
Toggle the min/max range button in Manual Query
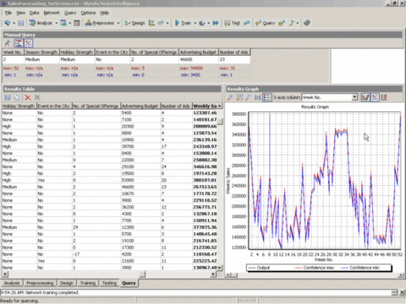click(x=19, y=43)
